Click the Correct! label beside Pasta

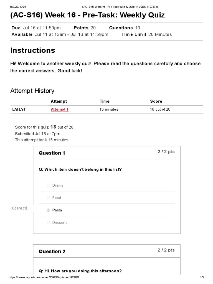click(x=19, y=208)
